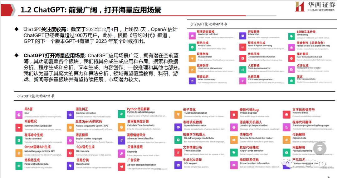Click the orange TL;DR summarization icon
Image resolution: width=337 pixels, height=178 pixels.
pyautogui.click(x=178, y=115)
